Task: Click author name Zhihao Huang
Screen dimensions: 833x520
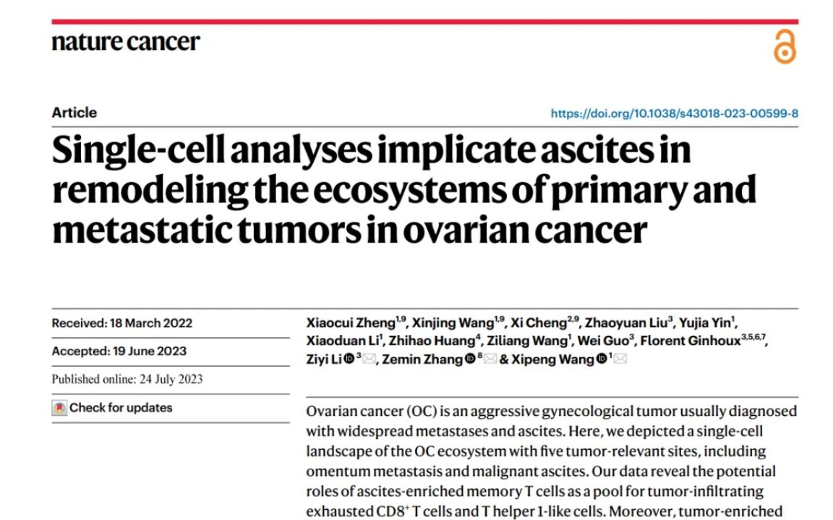Action: tap(432, 341)
